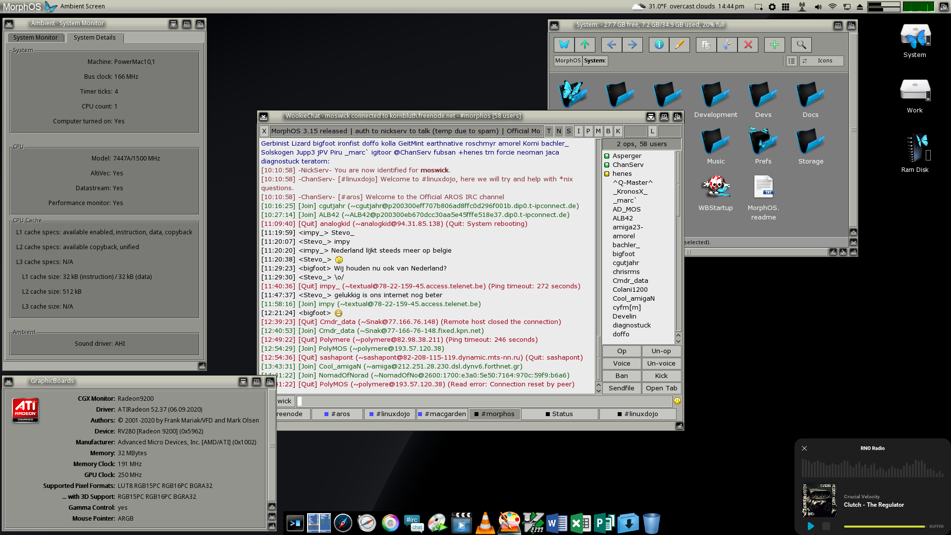Viewport: 951px width, 535px height.
Task: Select the #morphos channel tab
Action: coord(494,414)
